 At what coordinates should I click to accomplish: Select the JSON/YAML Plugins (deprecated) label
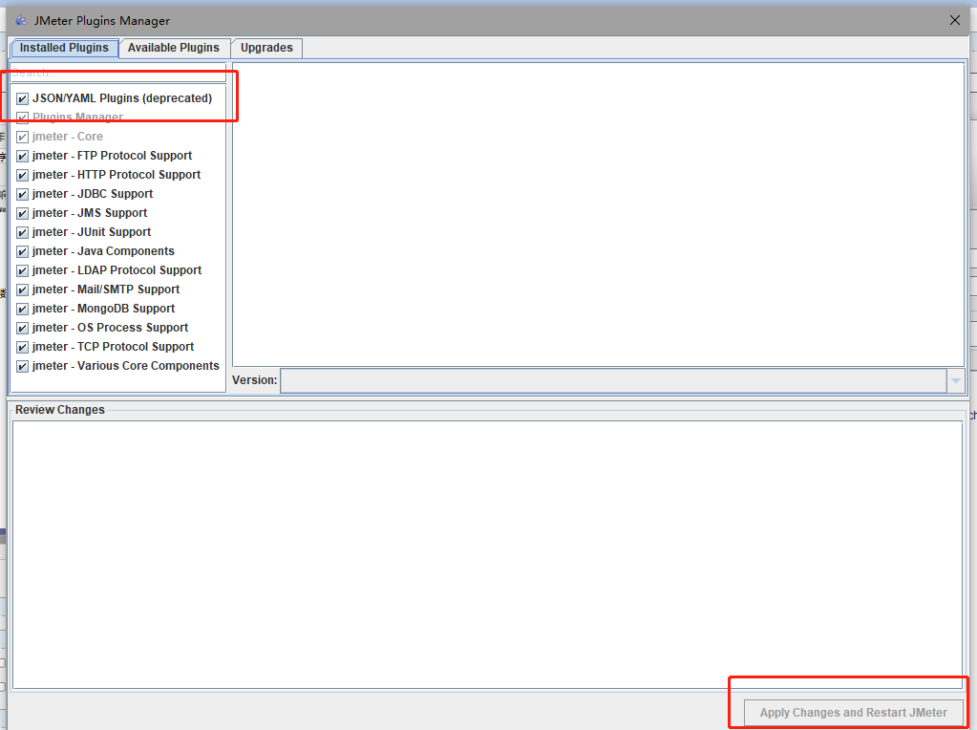point(122,98)
